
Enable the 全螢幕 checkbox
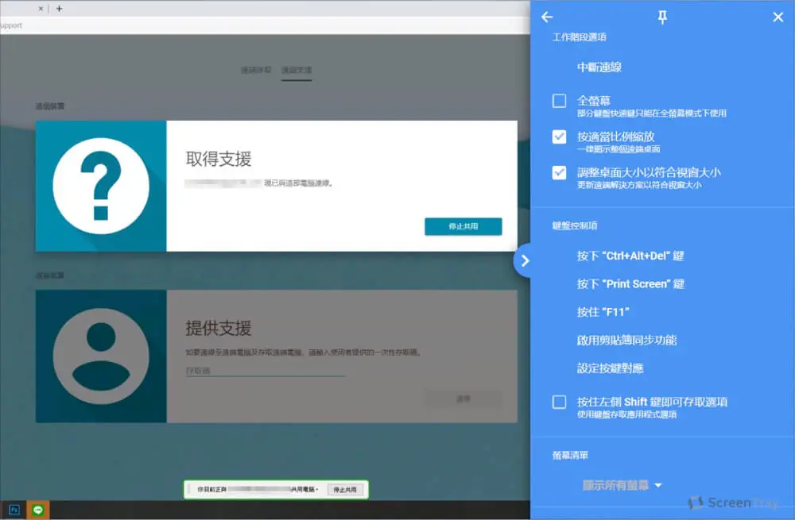click(x=559, y=101)
